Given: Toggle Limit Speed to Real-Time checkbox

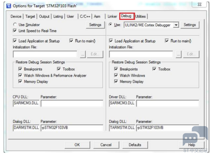Looking at the screenshot, I should 15,31.
